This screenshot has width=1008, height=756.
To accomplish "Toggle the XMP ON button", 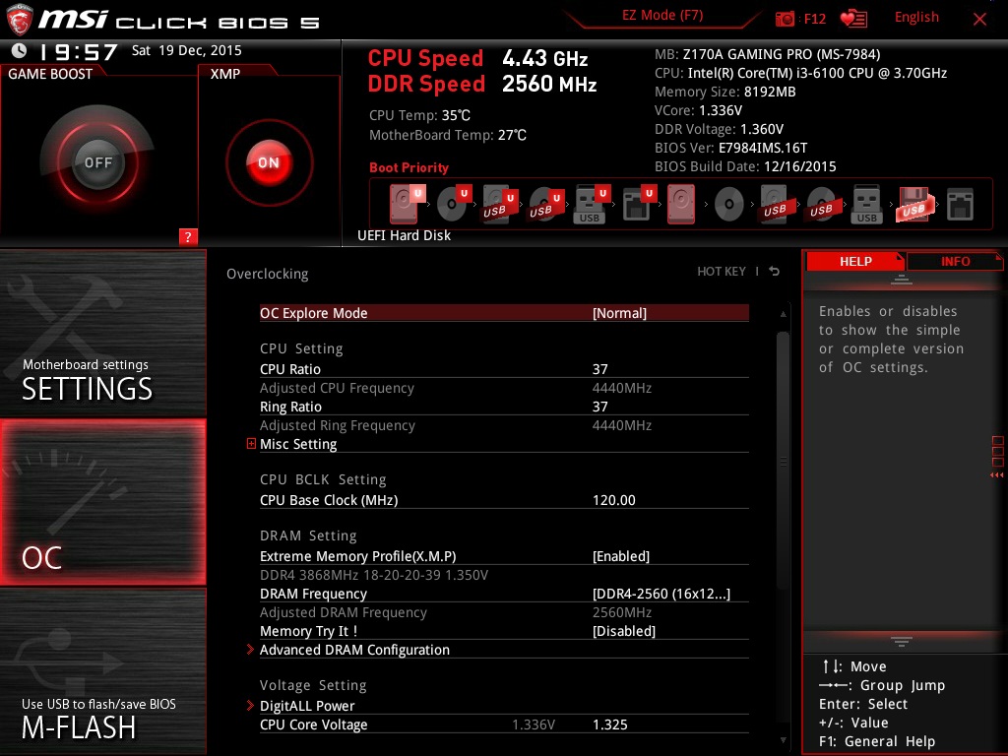I will [270, 162].
